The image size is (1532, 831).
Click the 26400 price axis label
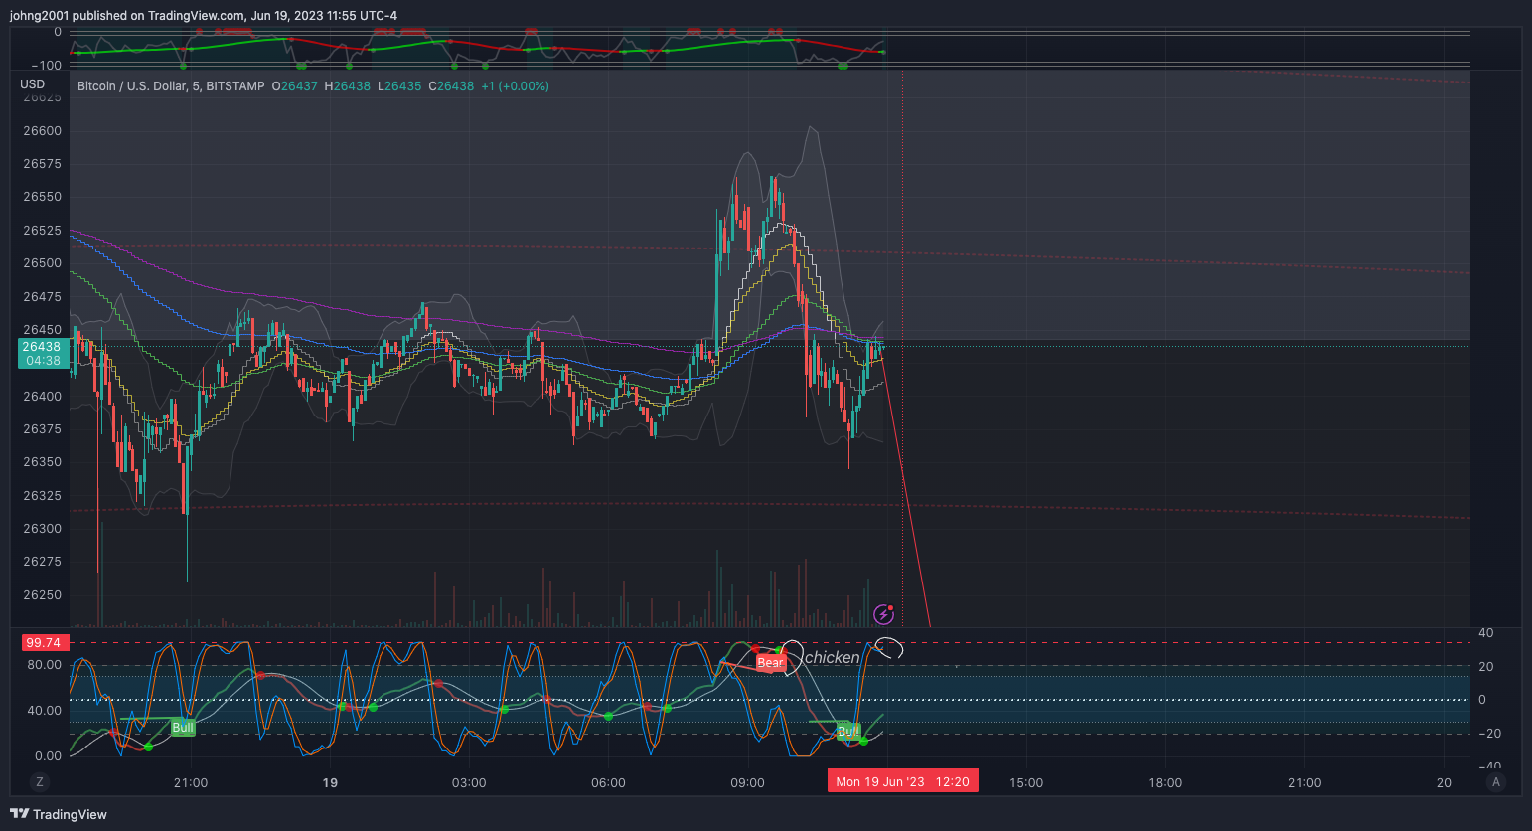click(43, 397)
